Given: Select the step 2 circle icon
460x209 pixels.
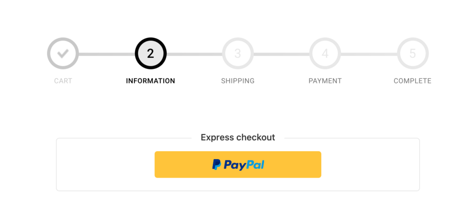Looking at the screenshot, I should (150, 54).
